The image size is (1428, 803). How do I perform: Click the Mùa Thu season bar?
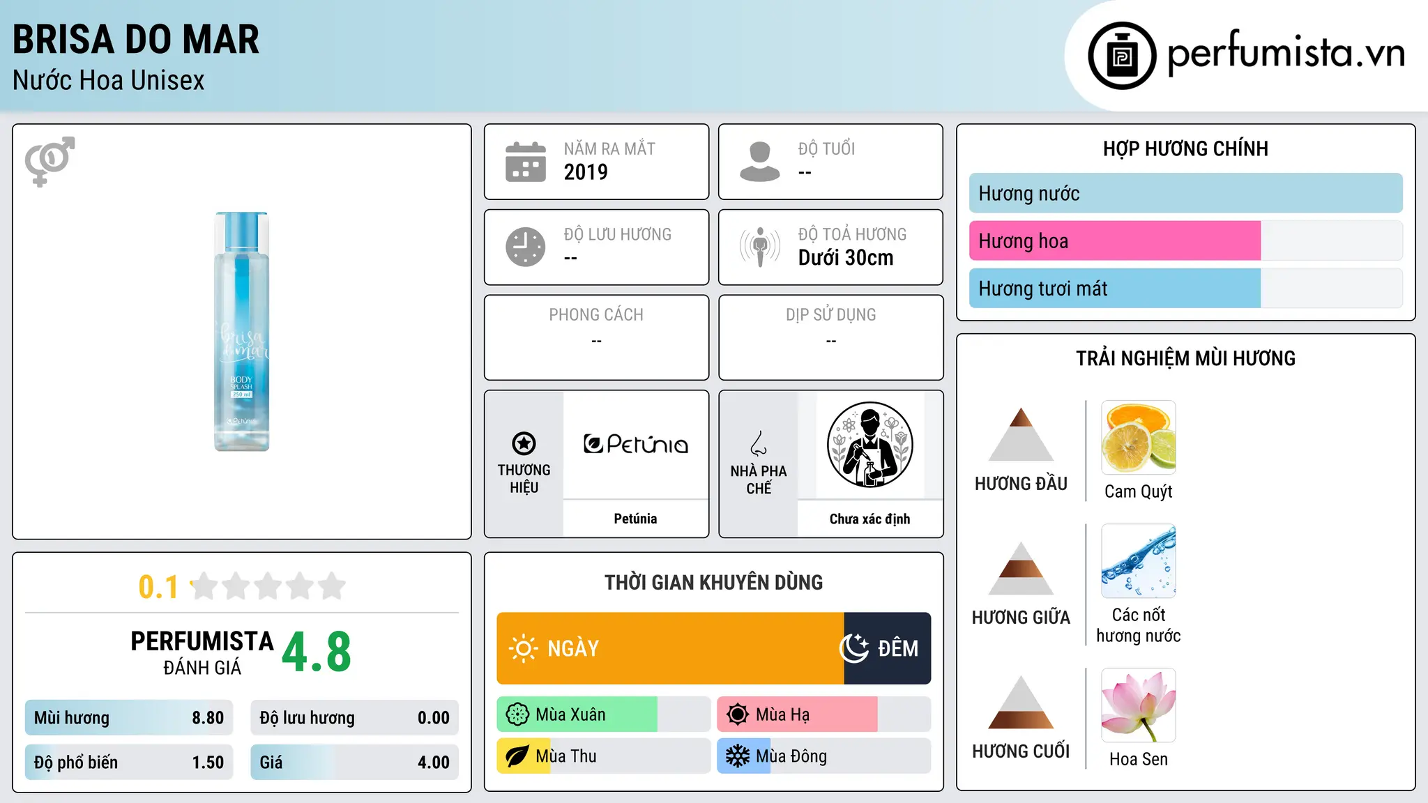pyautogui.click(x=604, y=756)
